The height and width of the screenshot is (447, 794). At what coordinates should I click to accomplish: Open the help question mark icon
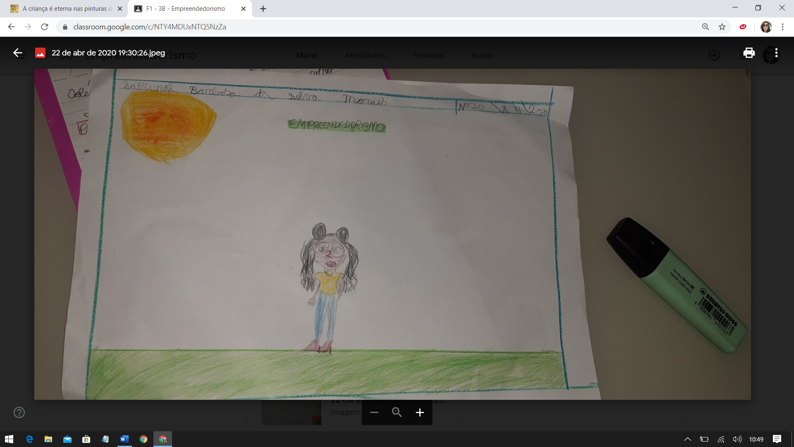pyautogui.click(x=19, y=412)
